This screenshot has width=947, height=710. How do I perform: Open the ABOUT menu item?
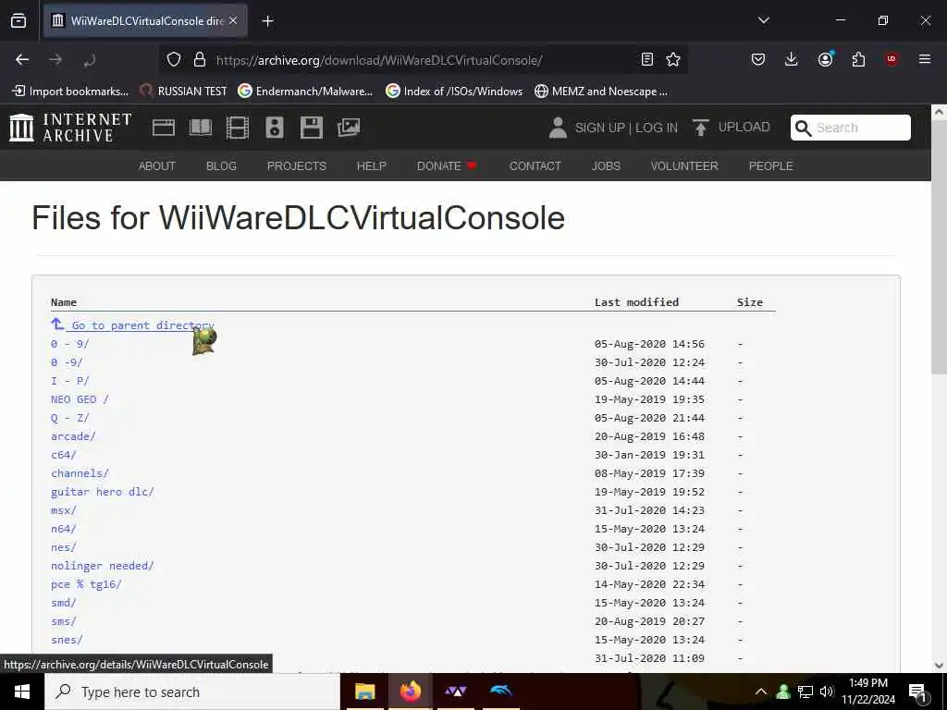(x=157, y=166)
